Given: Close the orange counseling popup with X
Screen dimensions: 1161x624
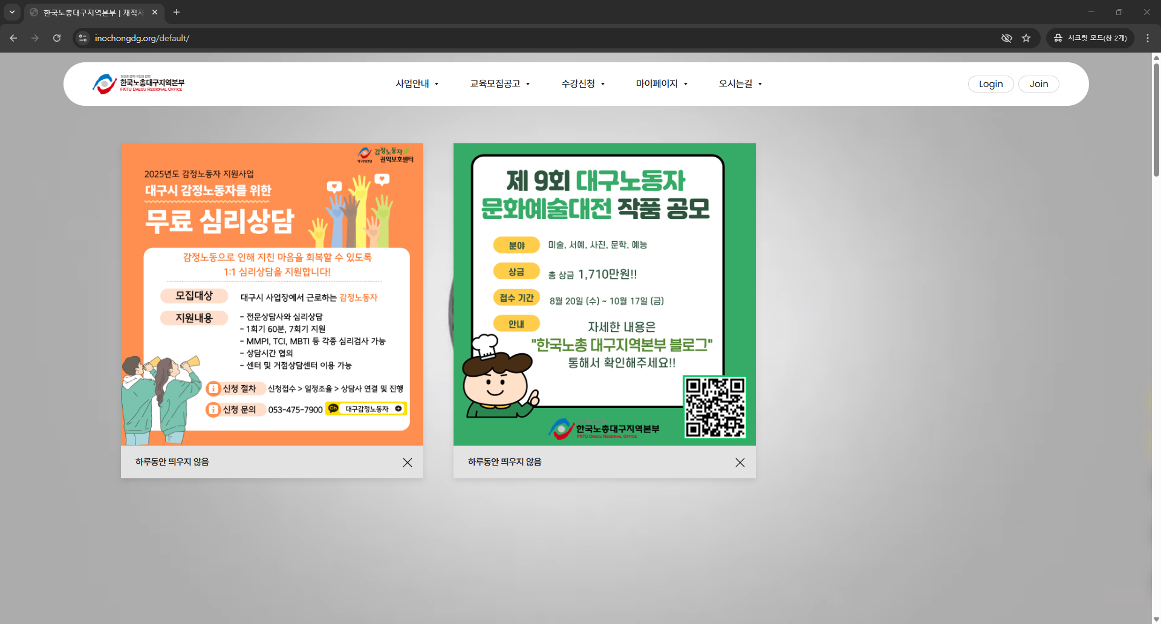Looking at the screenshot, I should 408,463.
